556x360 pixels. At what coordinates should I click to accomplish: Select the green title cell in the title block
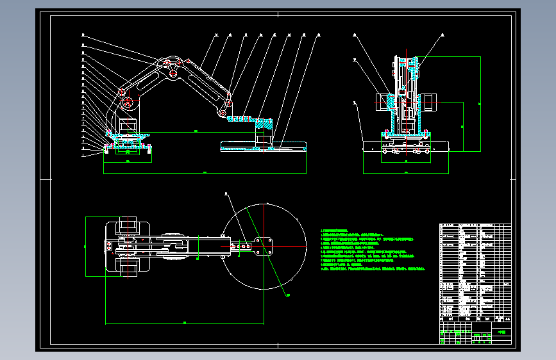click(x=501, y=332)
